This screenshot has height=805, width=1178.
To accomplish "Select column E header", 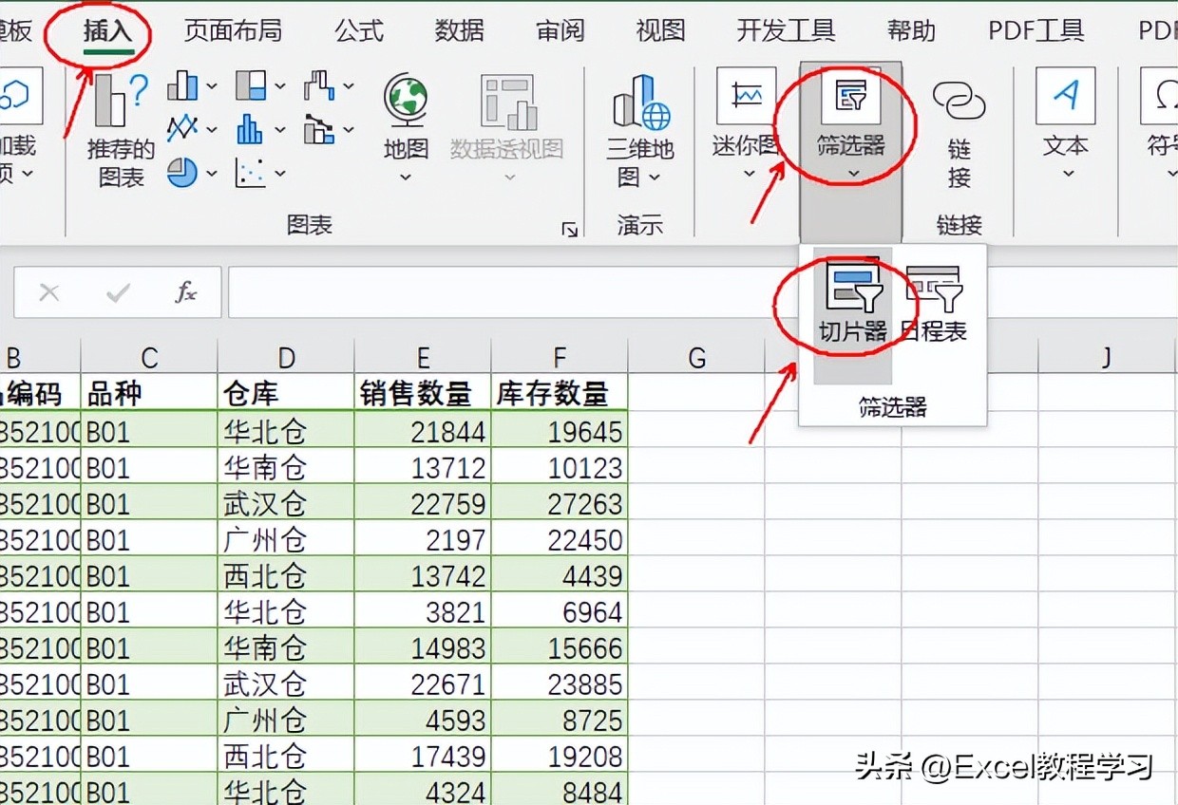I will click(423, 358).
